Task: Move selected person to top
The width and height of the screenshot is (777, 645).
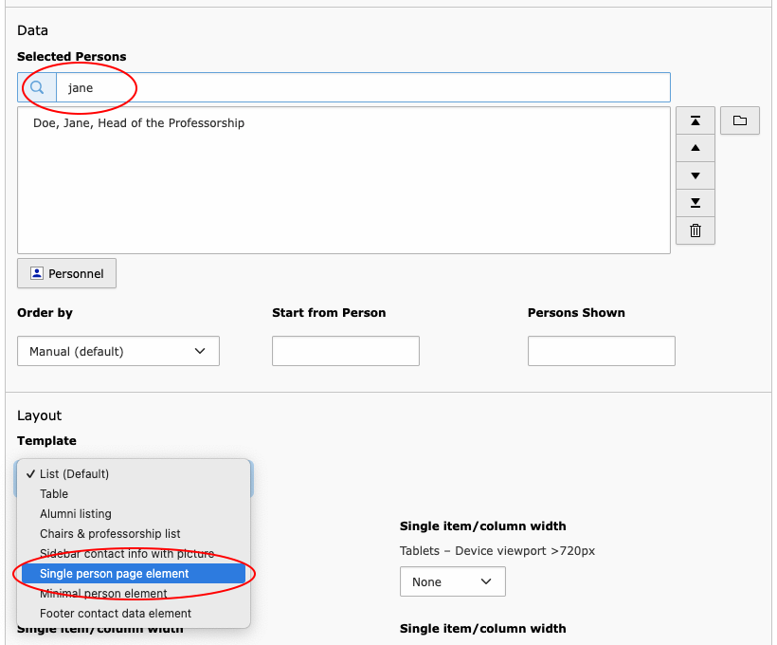Action: [x=695, y=121]
